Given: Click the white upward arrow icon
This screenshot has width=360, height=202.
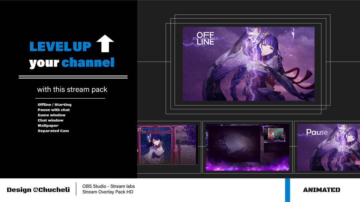Looking at the screenshot, I should pos(105,44).
